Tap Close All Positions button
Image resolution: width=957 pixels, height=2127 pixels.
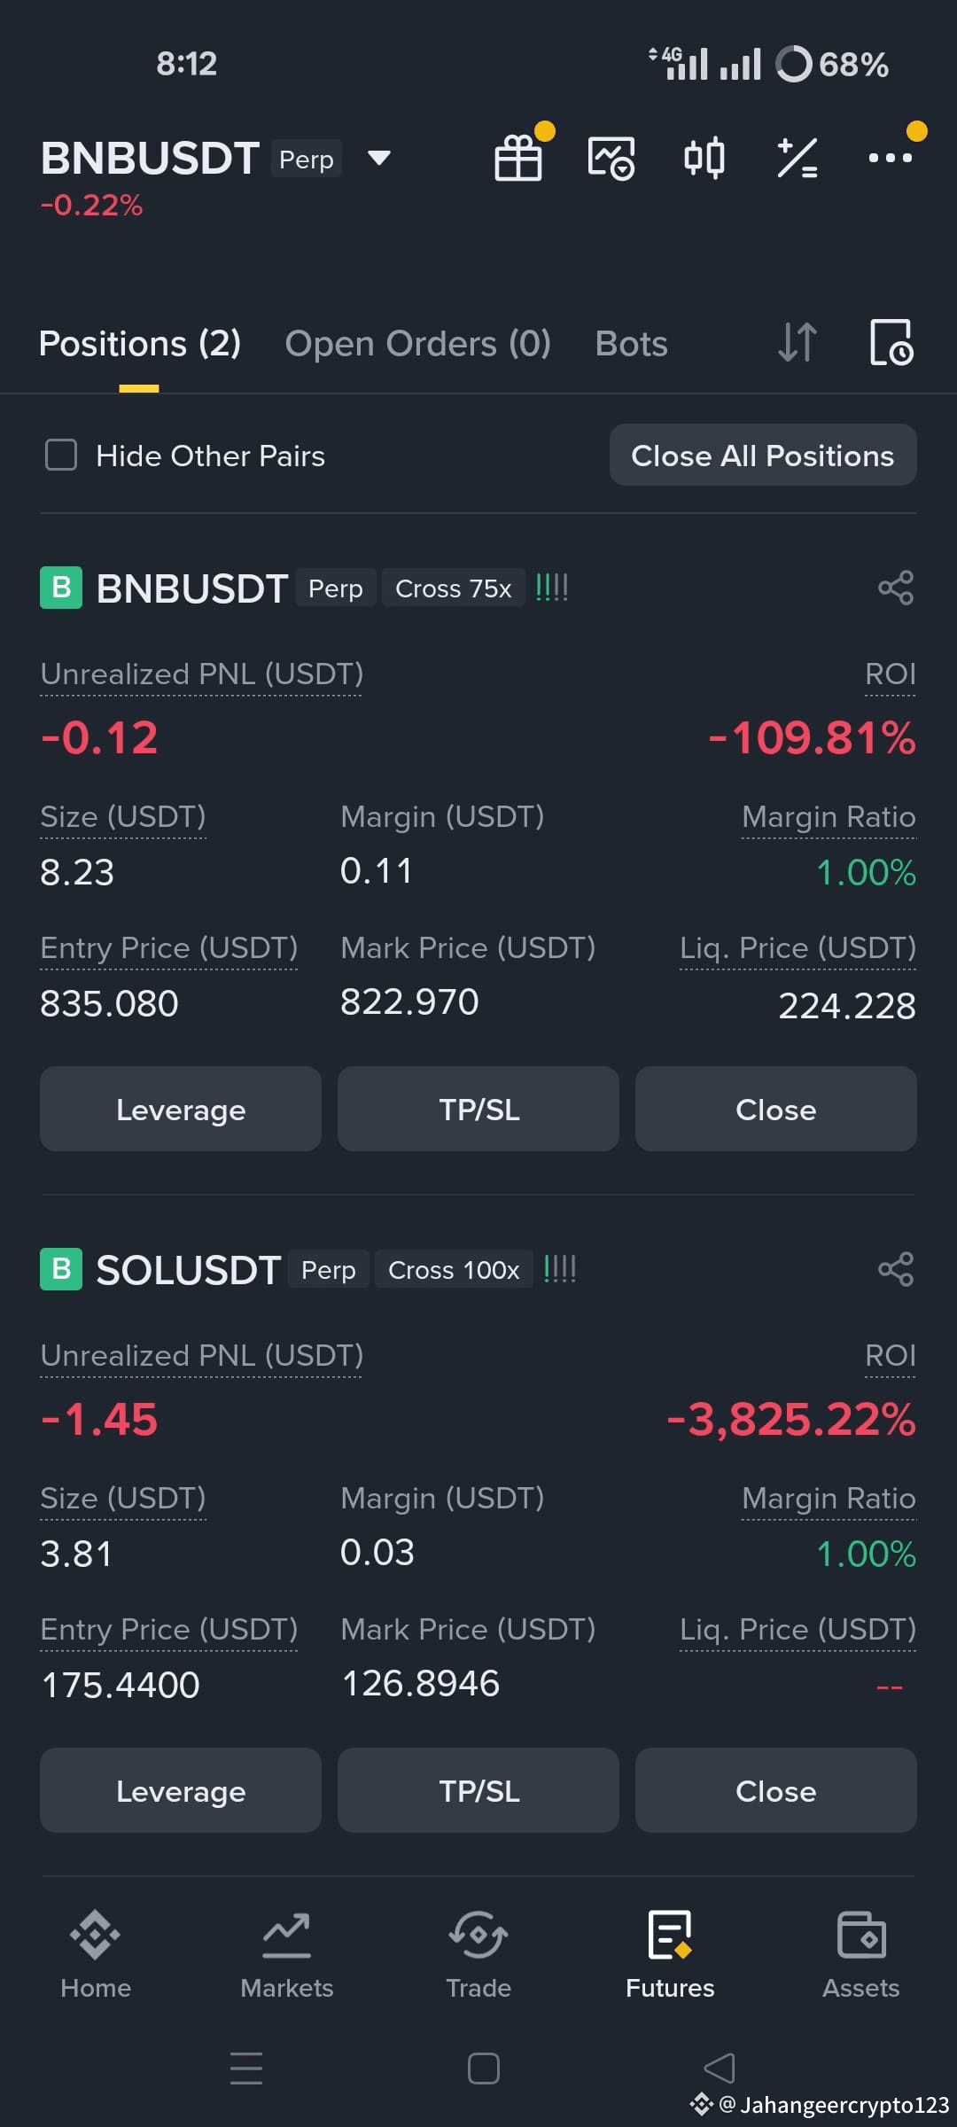[x=763, y=456]
